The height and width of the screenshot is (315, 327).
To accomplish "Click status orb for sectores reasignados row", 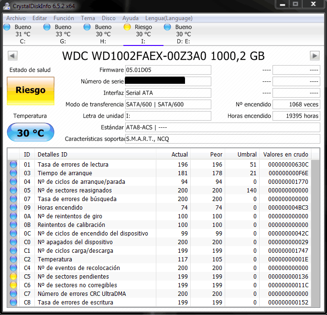I will [x=13, y=191].
